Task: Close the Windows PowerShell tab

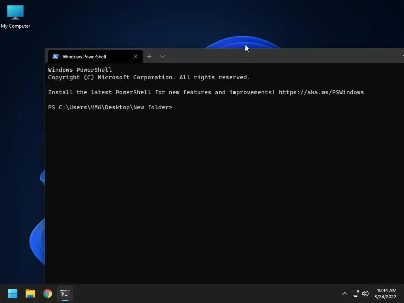Action: pyautogui.click(x=136, y=56)
